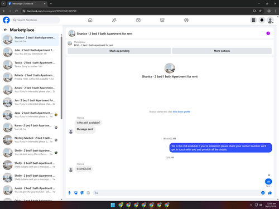Go back using the Marketplace back arrow
279x209 pixels.
pyautogui.click(x=6, y=30)
